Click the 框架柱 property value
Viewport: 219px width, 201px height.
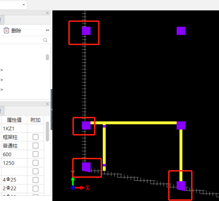point(14,137)
